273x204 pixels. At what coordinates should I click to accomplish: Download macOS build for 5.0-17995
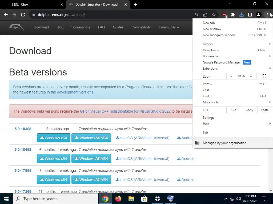(x=142, y=180)
